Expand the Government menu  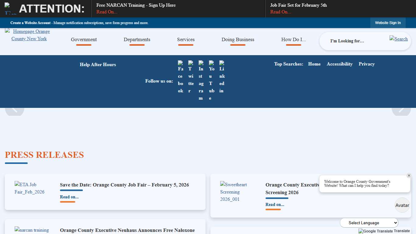click(84, 40)
